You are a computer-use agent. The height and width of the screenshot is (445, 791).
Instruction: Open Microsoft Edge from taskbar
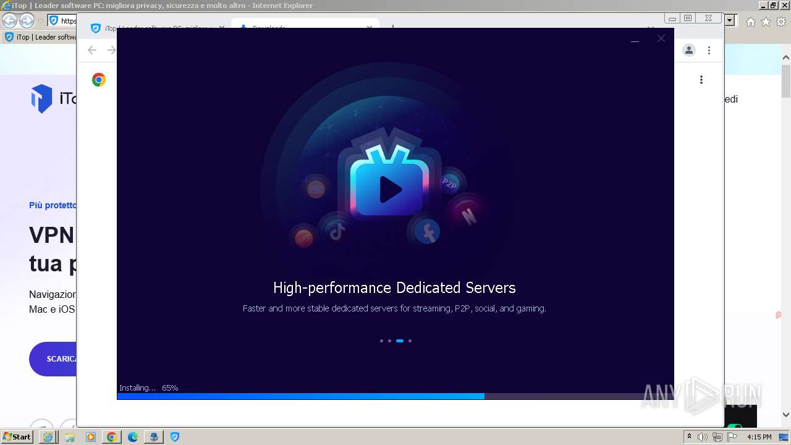132,437
